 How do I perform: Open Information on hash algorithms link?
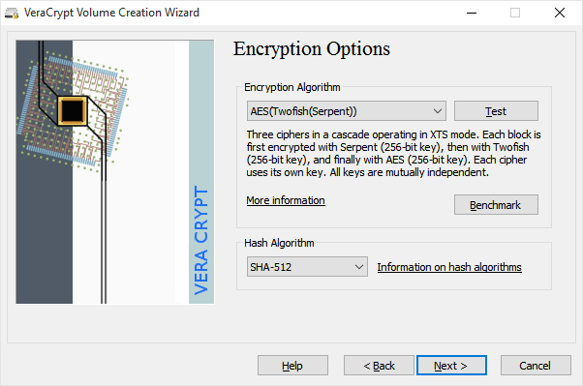point(449,267)
